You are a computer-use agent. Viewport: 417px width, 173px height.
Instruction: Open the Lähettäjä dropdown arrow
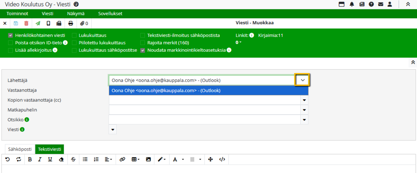coord(302,80)
